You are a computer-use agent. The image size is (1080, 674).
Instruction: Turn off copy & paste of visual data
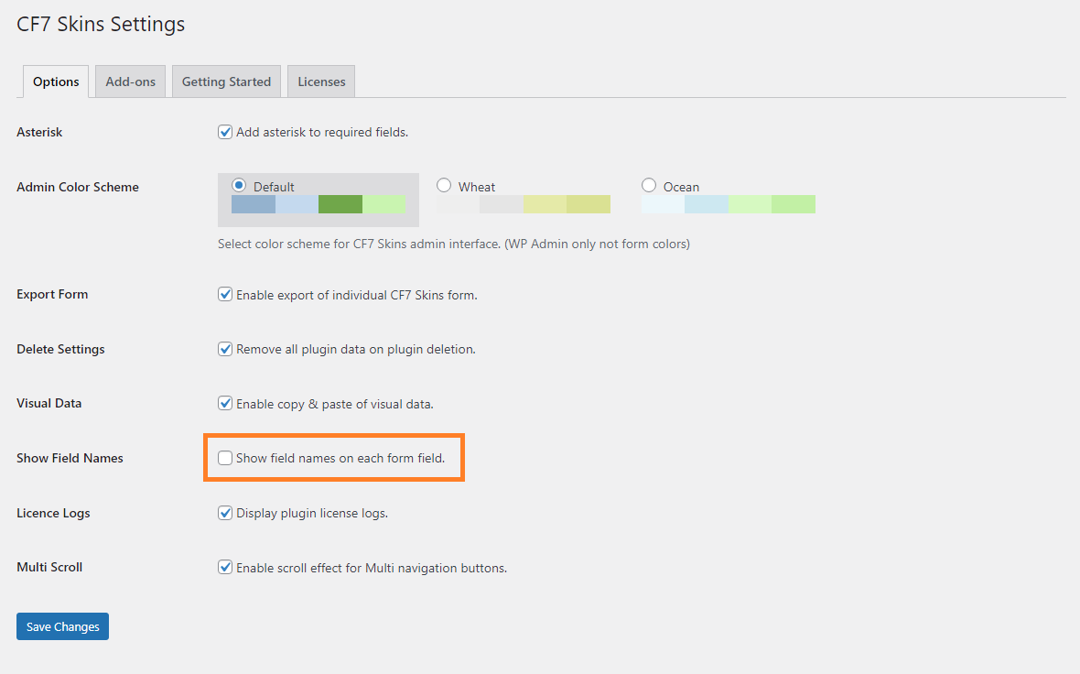point(225,403)
